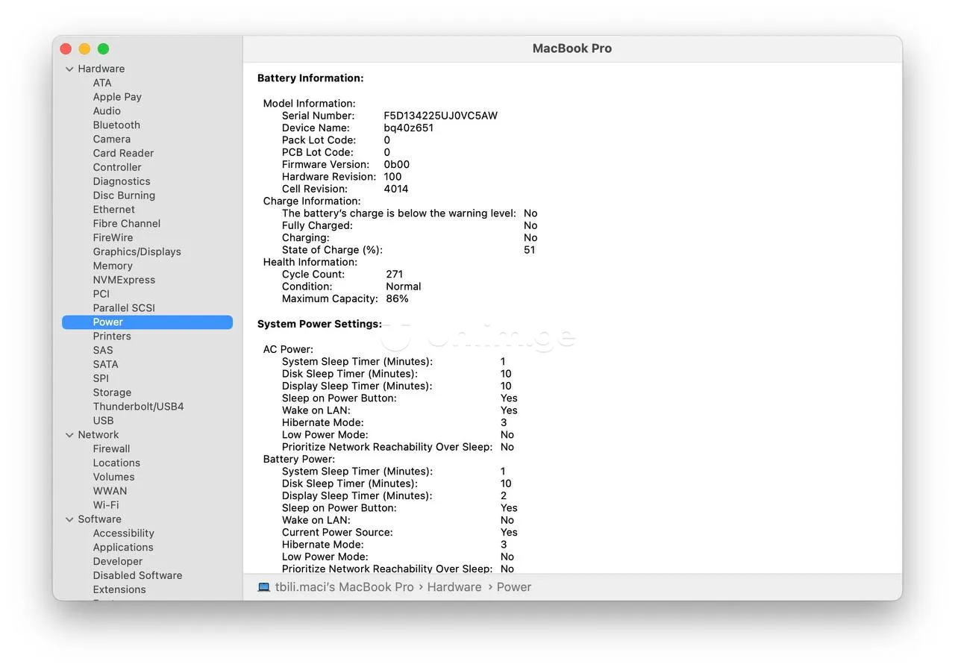This screenshot has height=670, width=955.
Task: Click the red close window button
Action: (x=66, y=49)
